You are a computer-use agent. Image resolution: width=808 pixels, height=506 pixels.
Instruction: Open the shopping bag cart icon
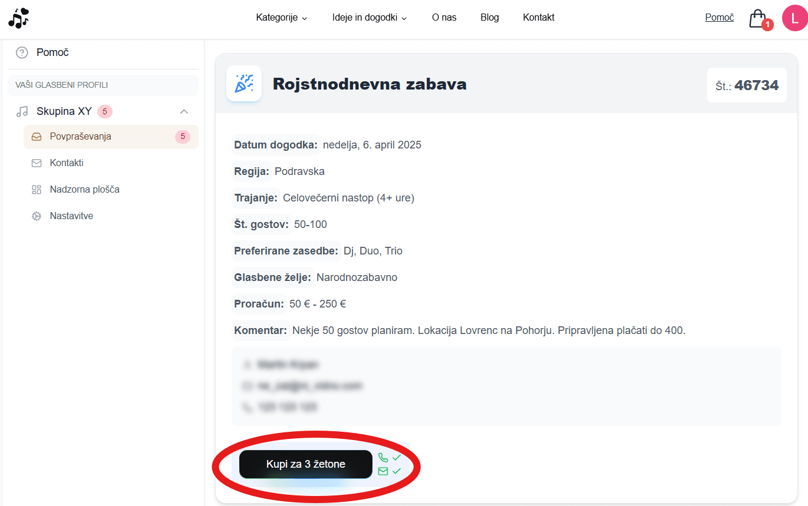757,18
